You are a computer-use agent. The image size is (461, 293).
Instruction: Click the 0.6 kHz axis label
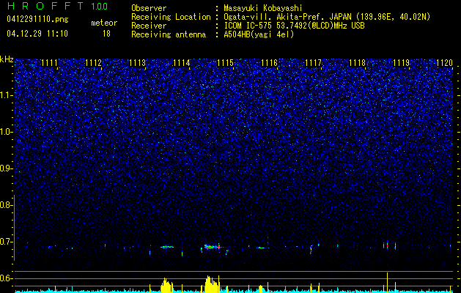[6, 278]
